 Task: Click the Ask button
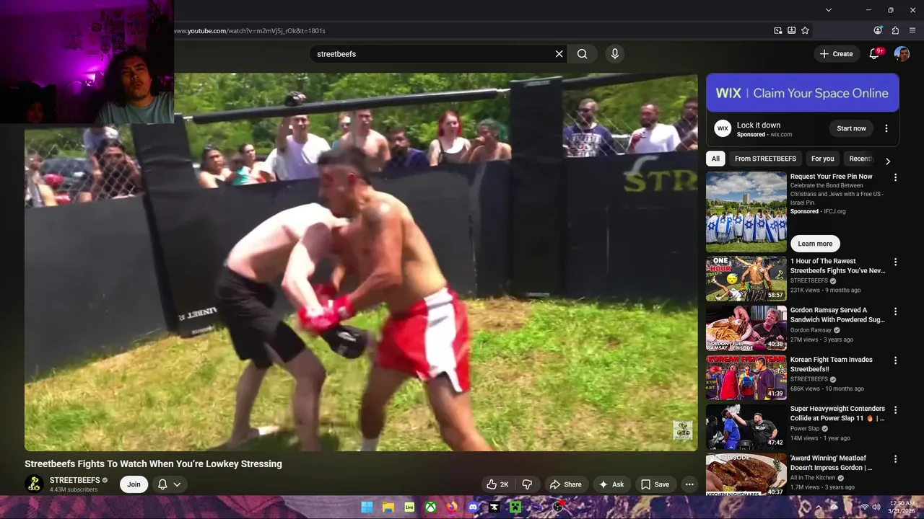coord(611,484)
